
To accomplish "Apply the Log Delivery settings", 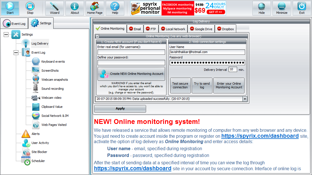I will tap(120, 109).
